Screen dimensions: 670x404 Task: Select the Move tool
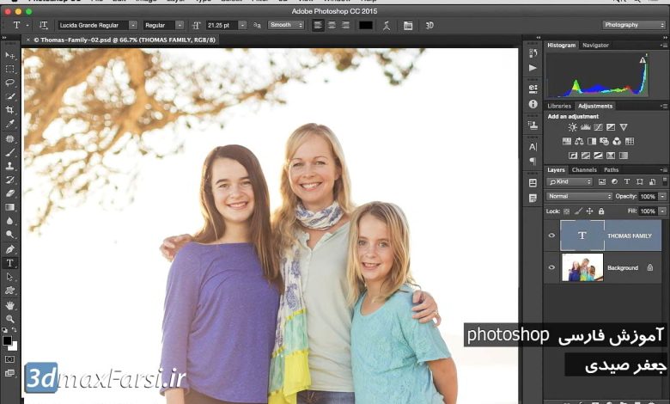tap(9, 55)
